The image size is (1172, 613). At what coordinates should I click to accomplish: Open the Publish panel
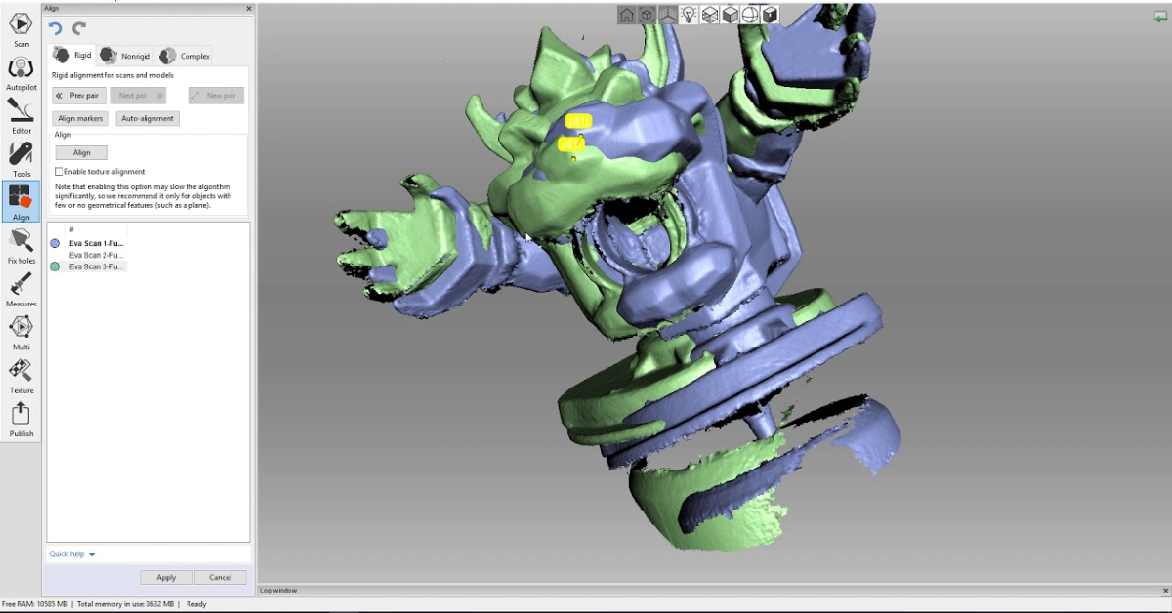pyautogui.click(x=21, y=415)
